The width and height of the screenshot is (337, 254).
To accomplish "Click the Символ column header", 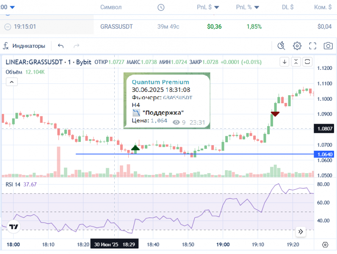I will [111, 7].
